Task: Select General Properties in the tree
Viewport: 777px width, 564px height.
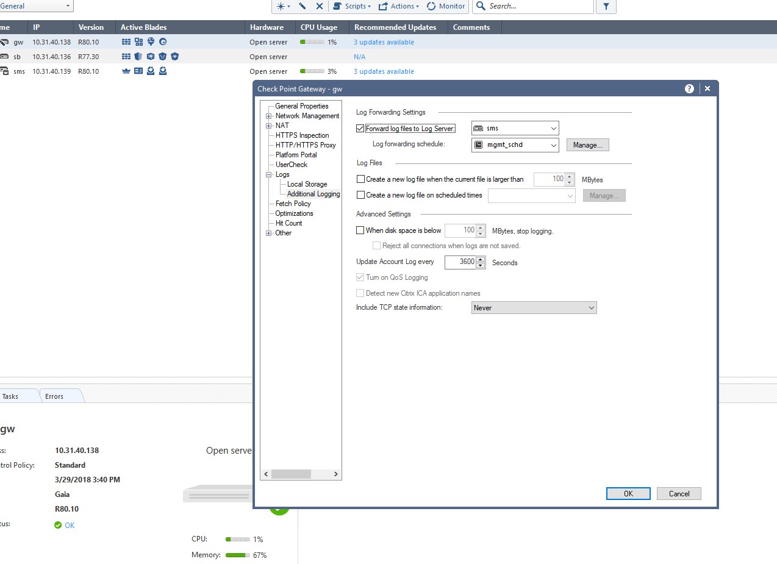Action: (302, 106)
